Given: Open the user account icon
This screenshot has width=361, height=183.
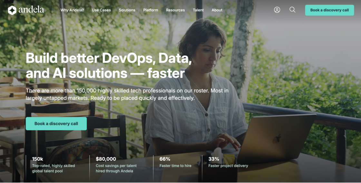Looking at the screenshot, I should click(277, 10).
